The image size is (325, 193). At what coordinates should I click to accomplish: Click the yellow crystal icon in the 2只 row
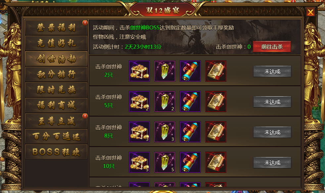[x=165, y=71]
